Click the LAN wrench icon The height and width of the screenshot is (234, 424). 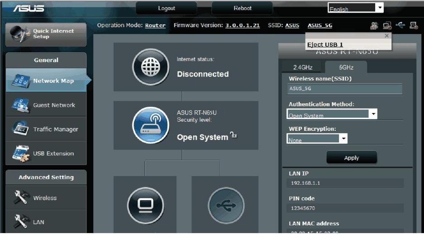pos(21,222)
